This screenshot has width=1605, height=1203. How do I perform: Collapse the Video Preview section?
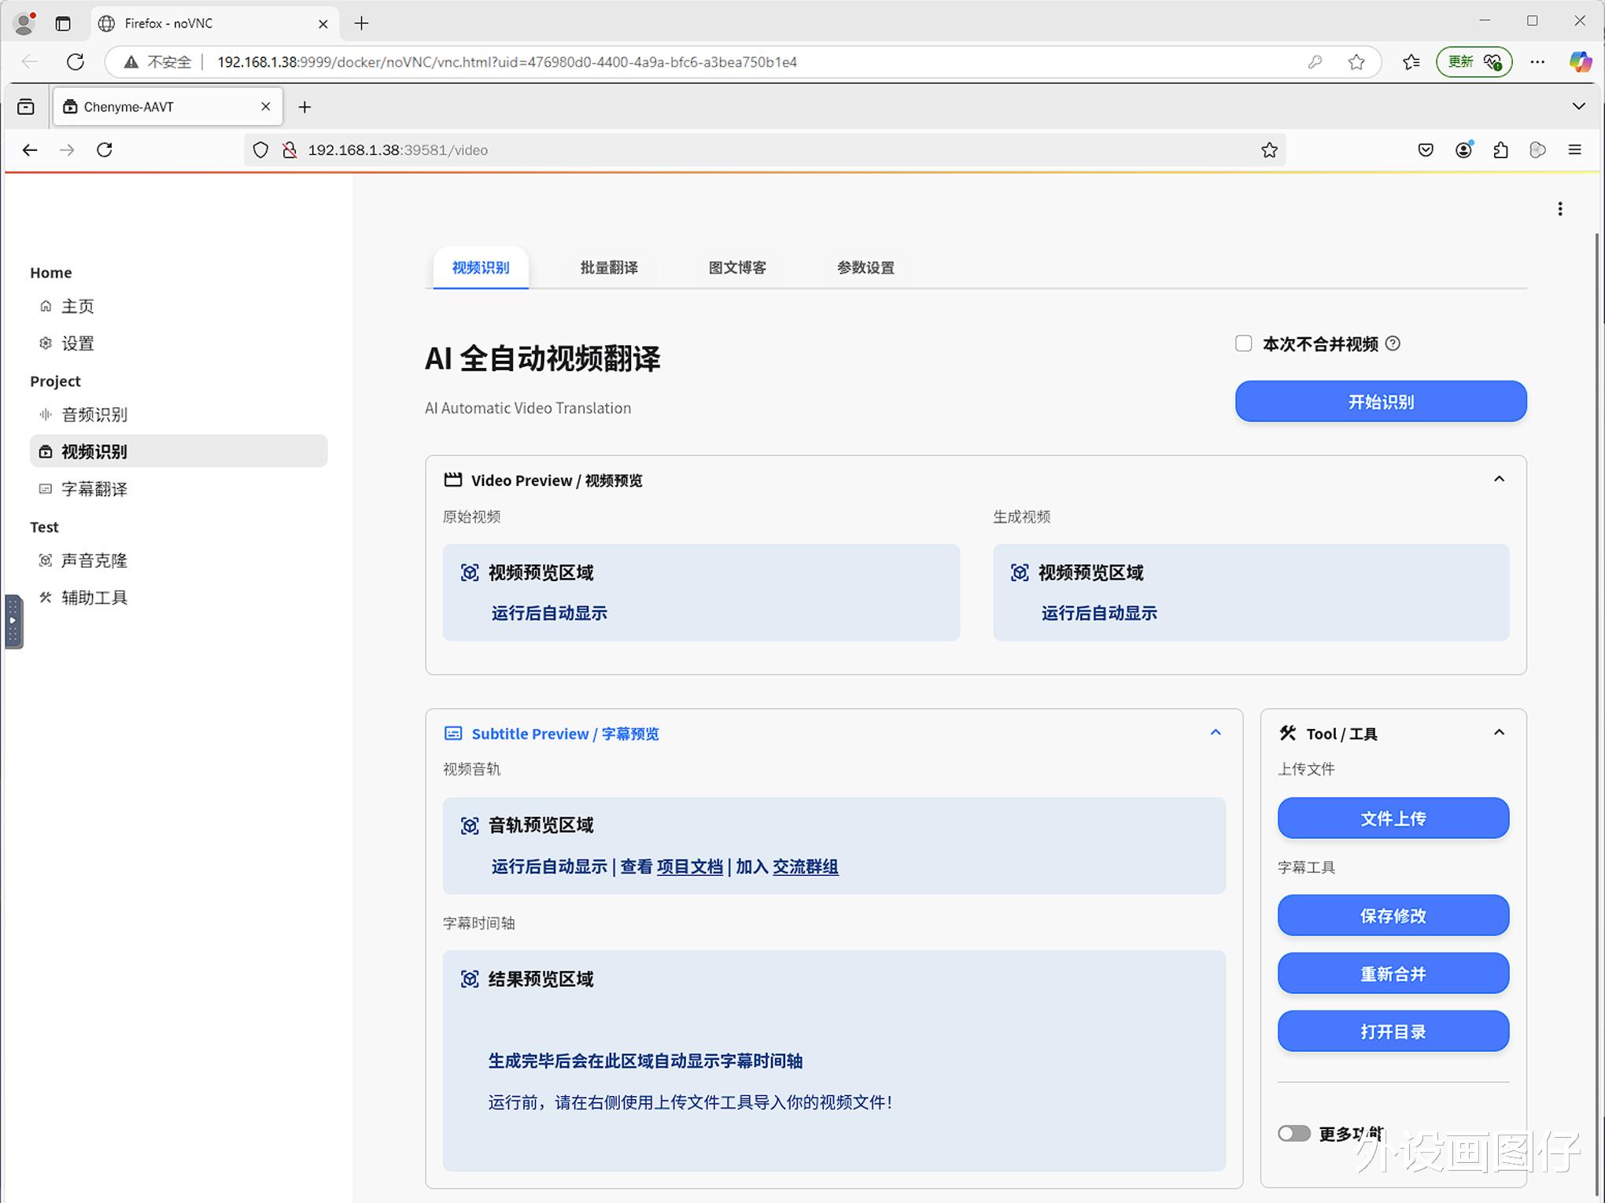click(1499, 480)
